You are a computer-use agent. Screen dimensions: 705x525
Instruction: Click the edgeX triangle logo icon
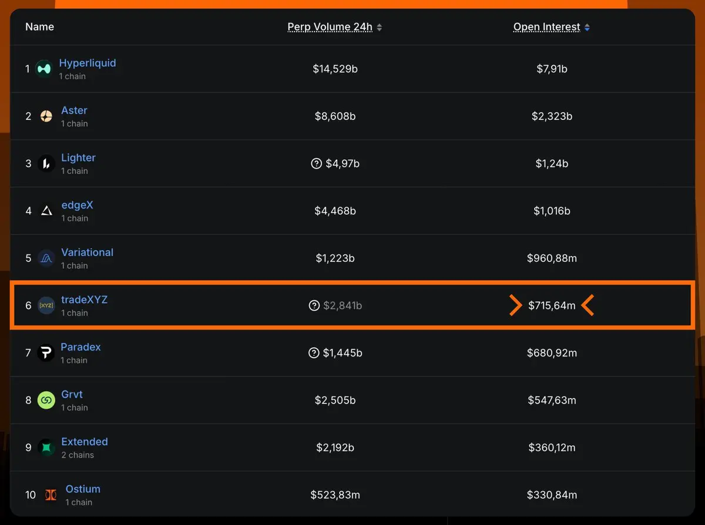(x=46, y=211)
